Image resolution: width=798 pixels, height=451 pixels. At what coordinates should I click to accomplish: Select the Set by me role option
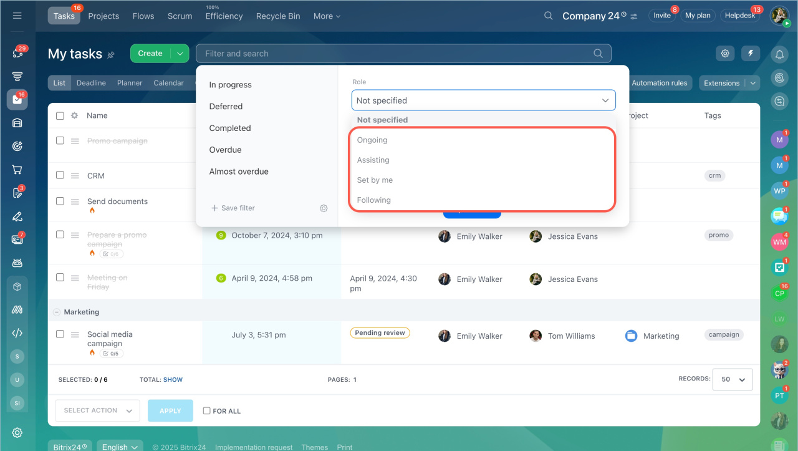tap(375, 180)
